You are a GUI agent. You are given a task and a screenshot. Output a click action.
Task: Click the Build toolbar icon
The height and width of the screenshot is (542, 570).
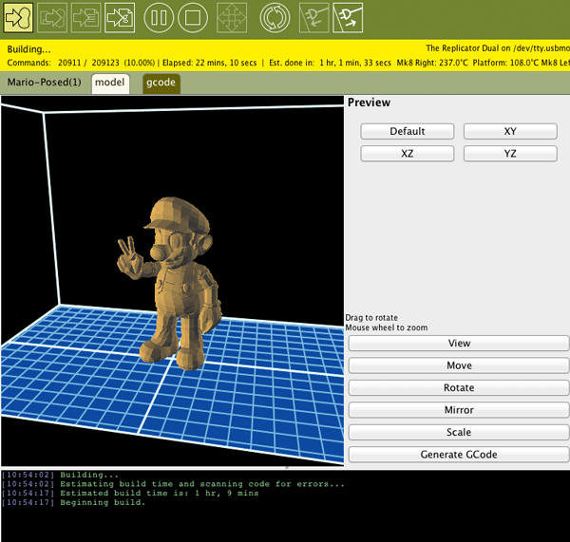click(x=18, y=18)
